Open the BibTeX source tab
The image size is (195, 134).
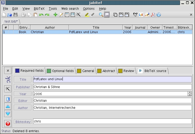152,71
